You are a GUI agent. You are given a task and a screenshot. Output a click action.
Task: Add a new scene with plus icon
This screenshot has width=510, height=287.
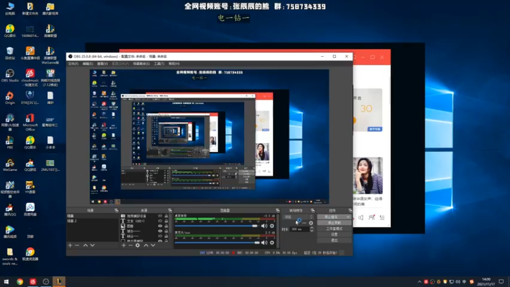pos(70,245)
